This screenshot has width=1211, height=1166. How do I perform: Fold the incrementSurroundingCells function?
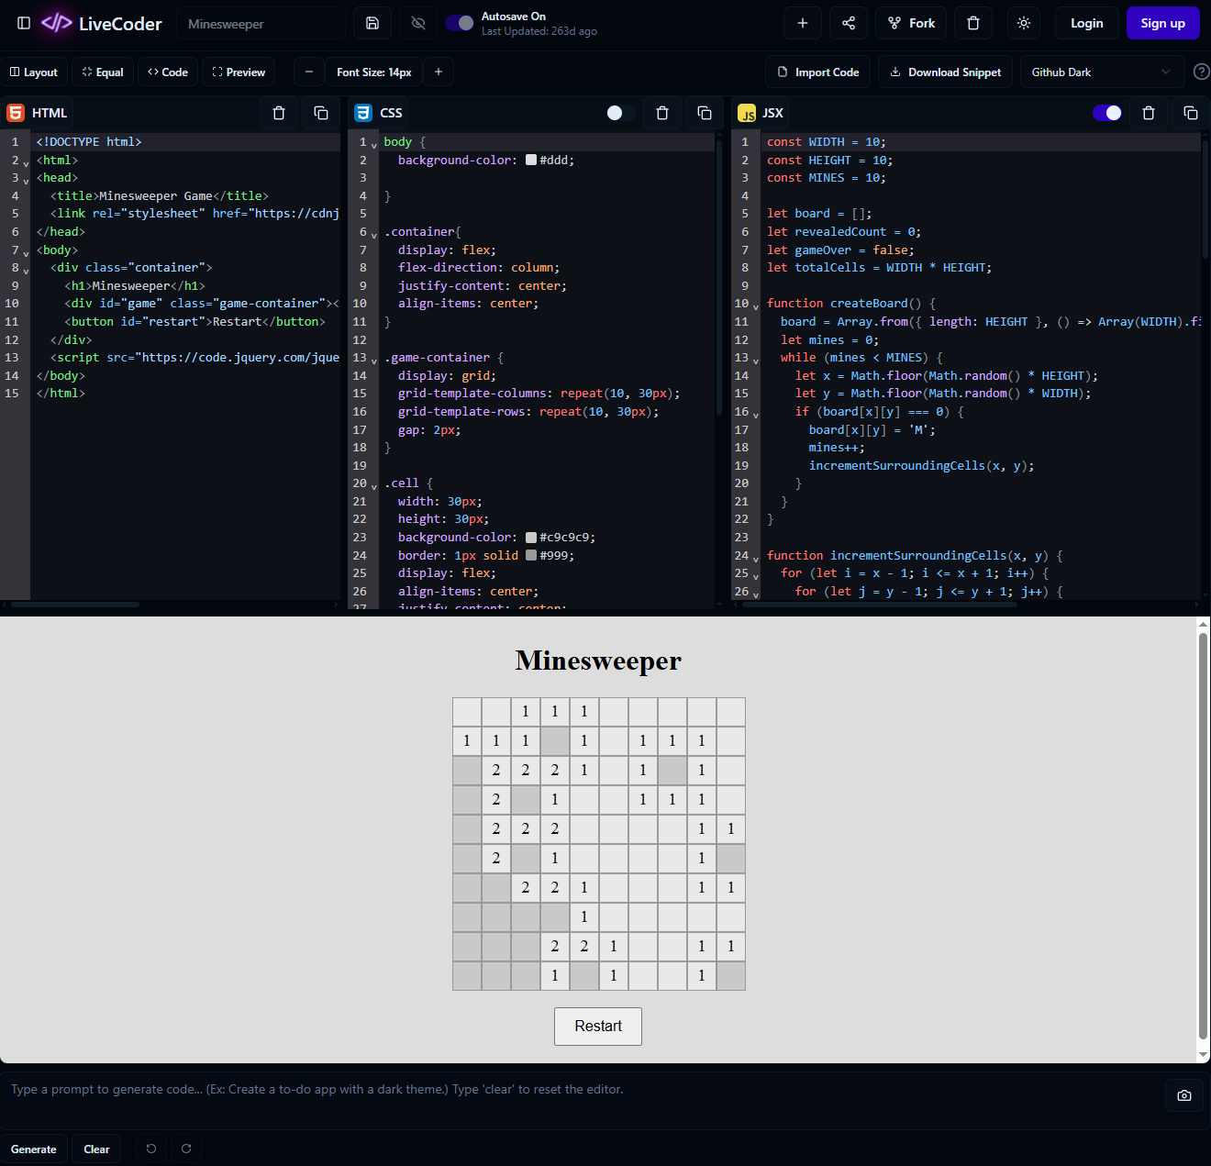756,559
